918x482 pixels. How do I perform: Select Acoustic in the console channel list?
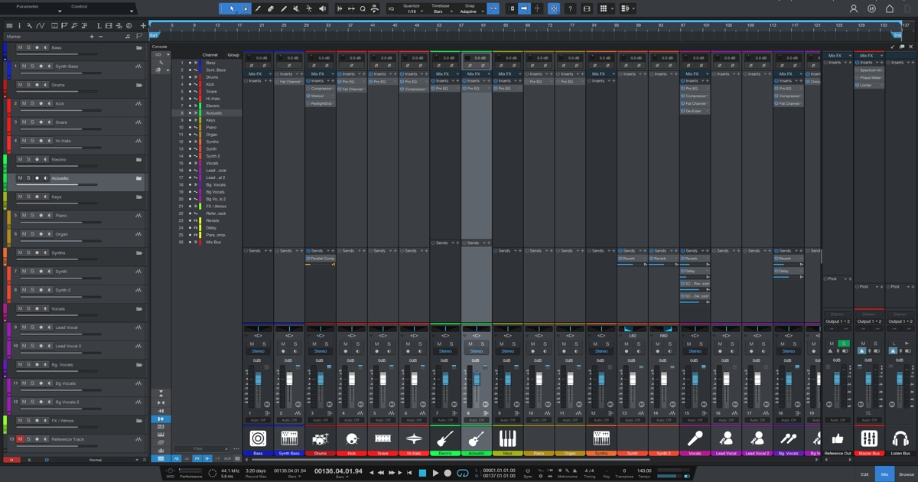(213, 113)
